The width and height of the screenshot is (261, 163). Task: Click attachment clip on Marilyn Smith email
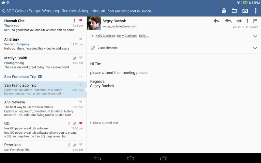click(x=75, y=58)
